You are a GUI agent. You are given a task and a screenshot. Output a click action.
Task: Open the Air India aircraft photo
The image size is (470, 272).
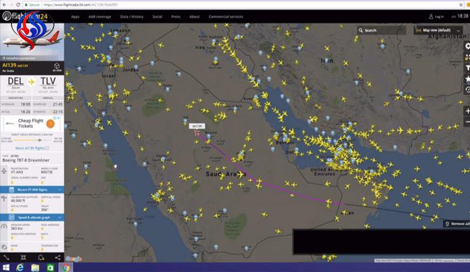click(x=32, y=41)
